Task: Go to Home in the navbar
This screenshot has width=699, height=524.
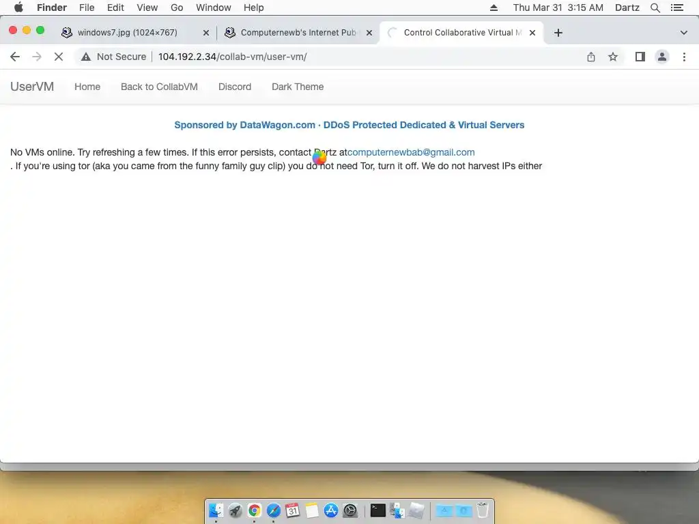Action: tap(87, 87)
